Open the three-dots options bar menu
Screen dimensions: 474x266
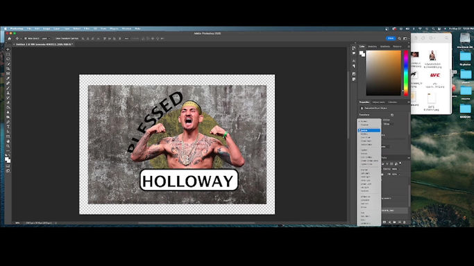coord(127,39)
